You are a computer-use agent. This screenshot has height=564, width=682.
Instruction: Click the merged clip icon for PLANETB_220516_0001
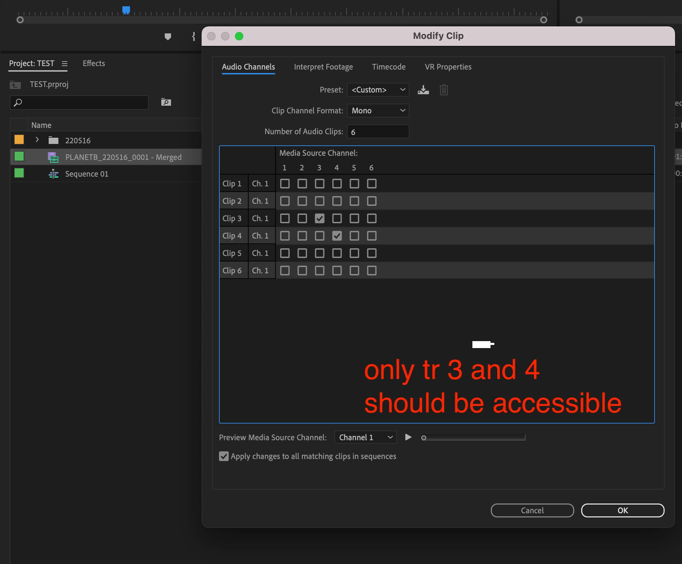coord(53,157)
